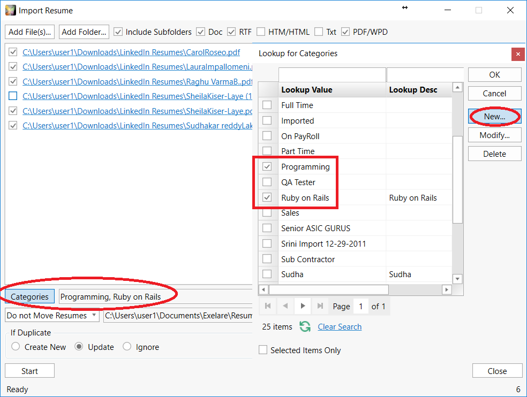Check the Senior ASIC GURUS checkbox
Screen dimensions: 527x397
coord(267,228)
